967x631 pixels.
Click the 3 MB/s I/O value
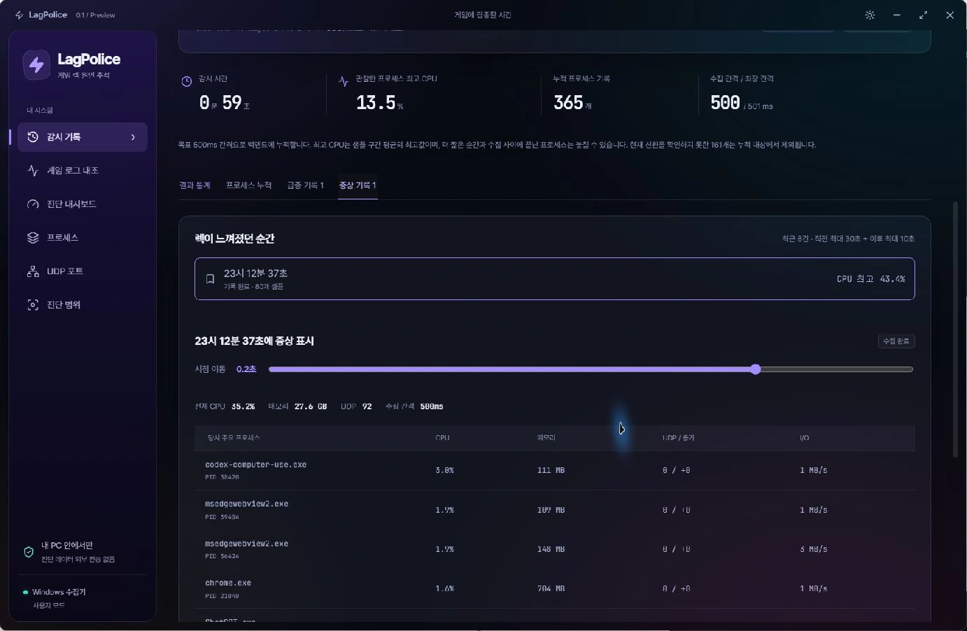point(814,549)
